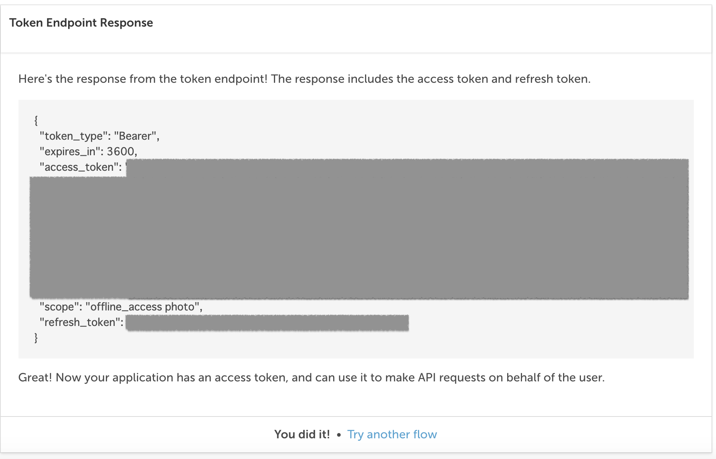Click the opening curly brace of JSON
716x459 pixels.
36,120
